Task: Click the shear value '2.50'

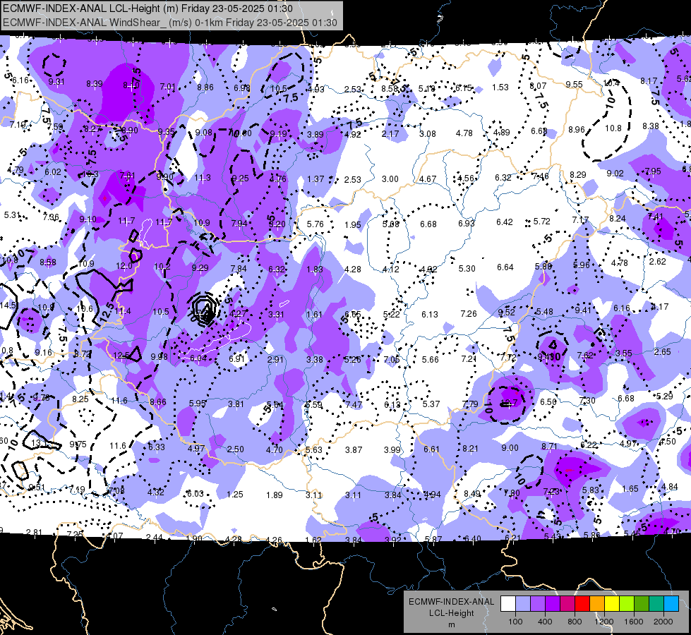Action: (235, 449)
